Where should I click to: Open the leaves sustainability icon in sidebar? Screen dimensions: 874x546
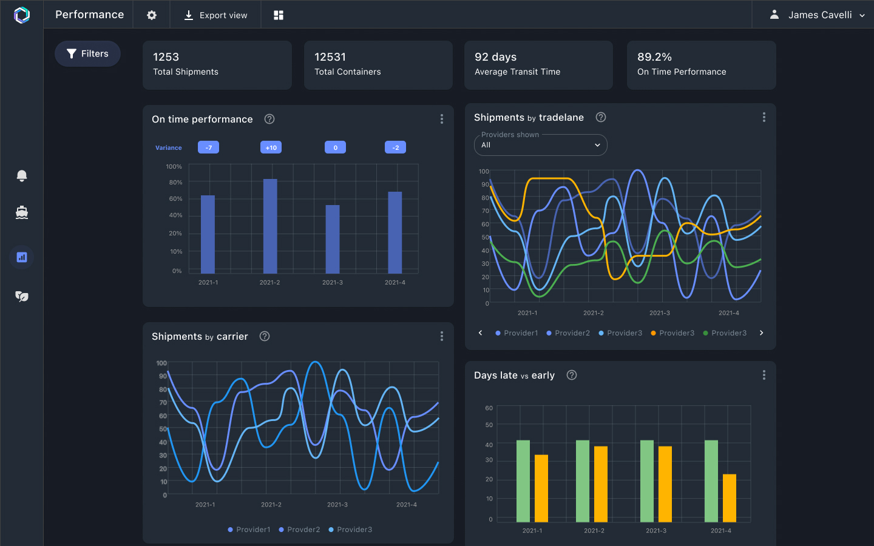(x=21, y=297)
